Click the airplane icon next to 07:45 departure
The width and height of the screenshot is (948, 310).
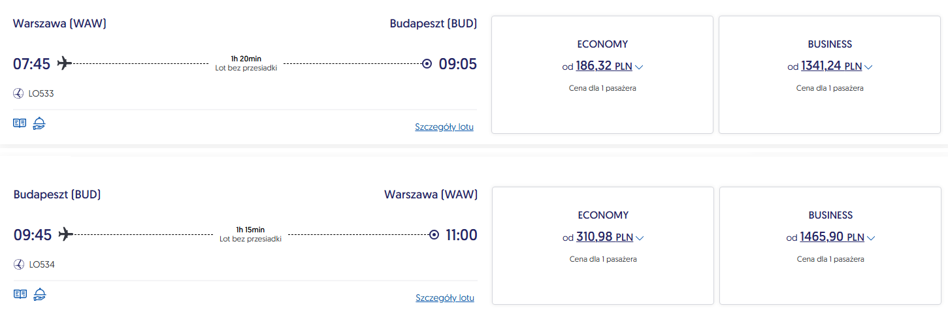tap(64, 63)
